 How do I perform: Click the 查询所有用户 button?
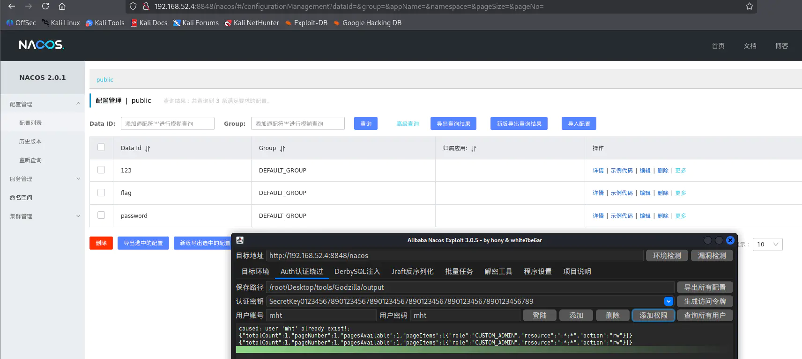pyautogui.click(x=705, y=316)
